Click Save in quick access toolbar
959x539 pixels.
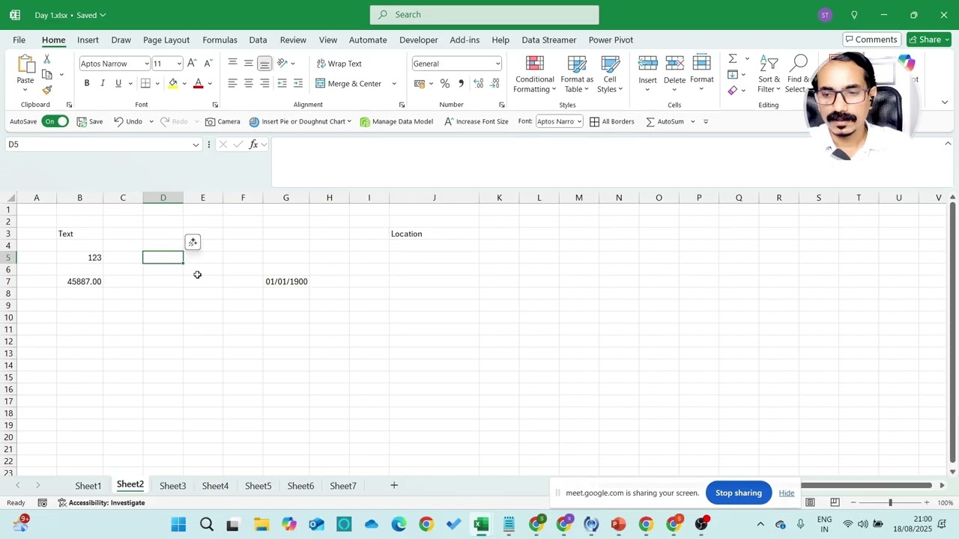(89, 121)
